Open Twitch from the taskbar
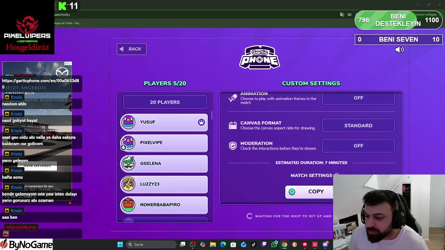 264,244
